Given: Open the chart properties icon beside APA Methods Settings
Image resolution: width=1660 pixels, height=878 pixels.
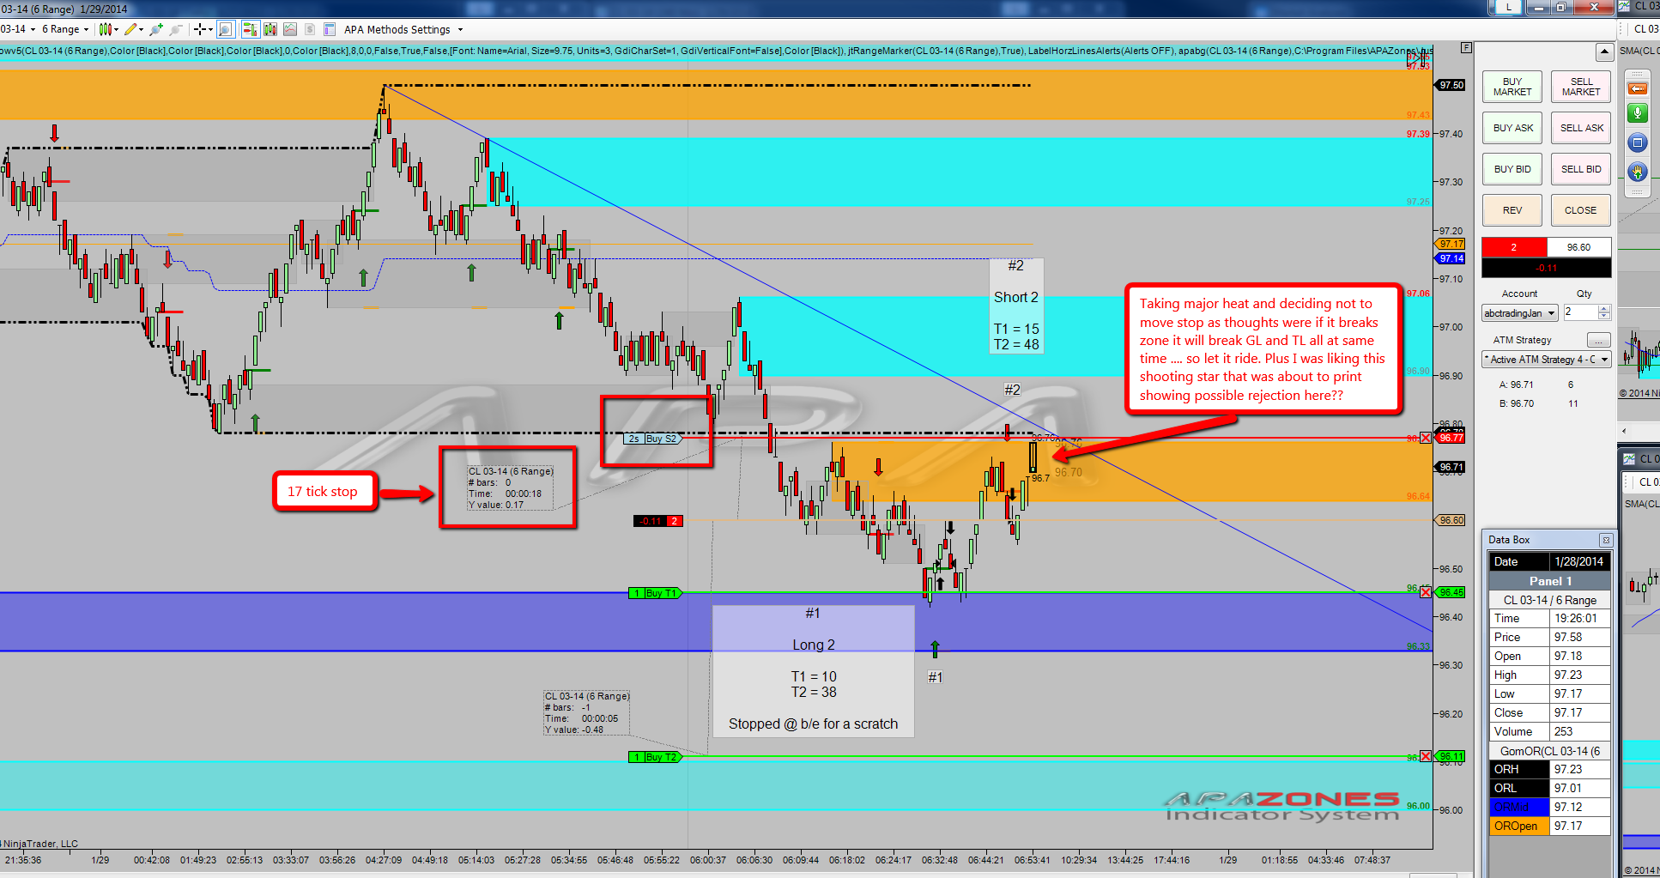Looking at the screenshot, I should 330,29.
